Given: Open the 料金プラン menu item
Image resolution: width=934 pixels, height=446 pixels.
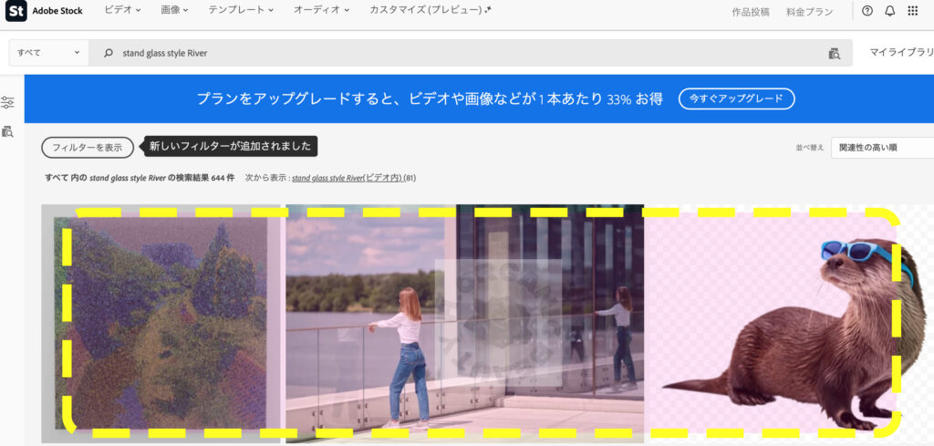Looking at the screenshot, I should (x=809, y=12).
